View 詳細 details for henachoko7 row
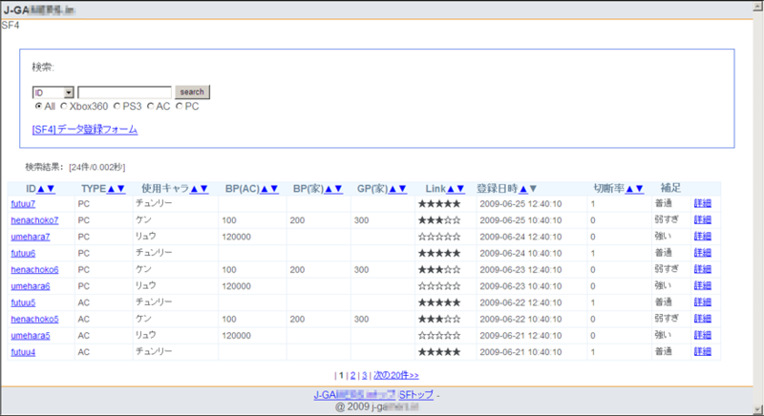 click(703, 219)
